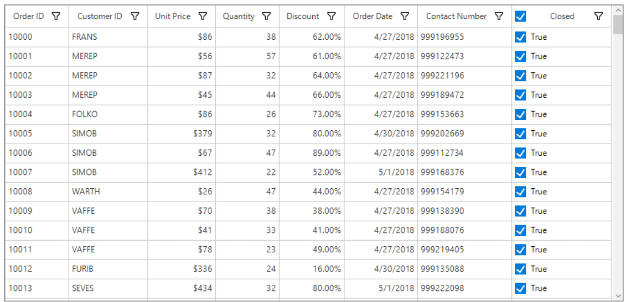This screenshot has height=302, width=626.
Task: Uncheck Closed checkbox for order 10002
Action: click(520, 76)
